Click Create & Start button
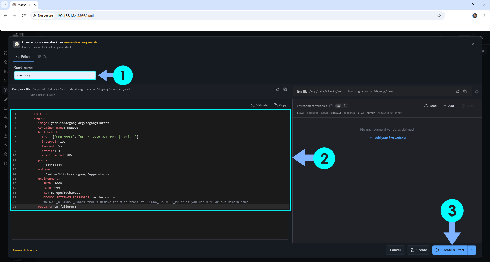 [450, 250]
